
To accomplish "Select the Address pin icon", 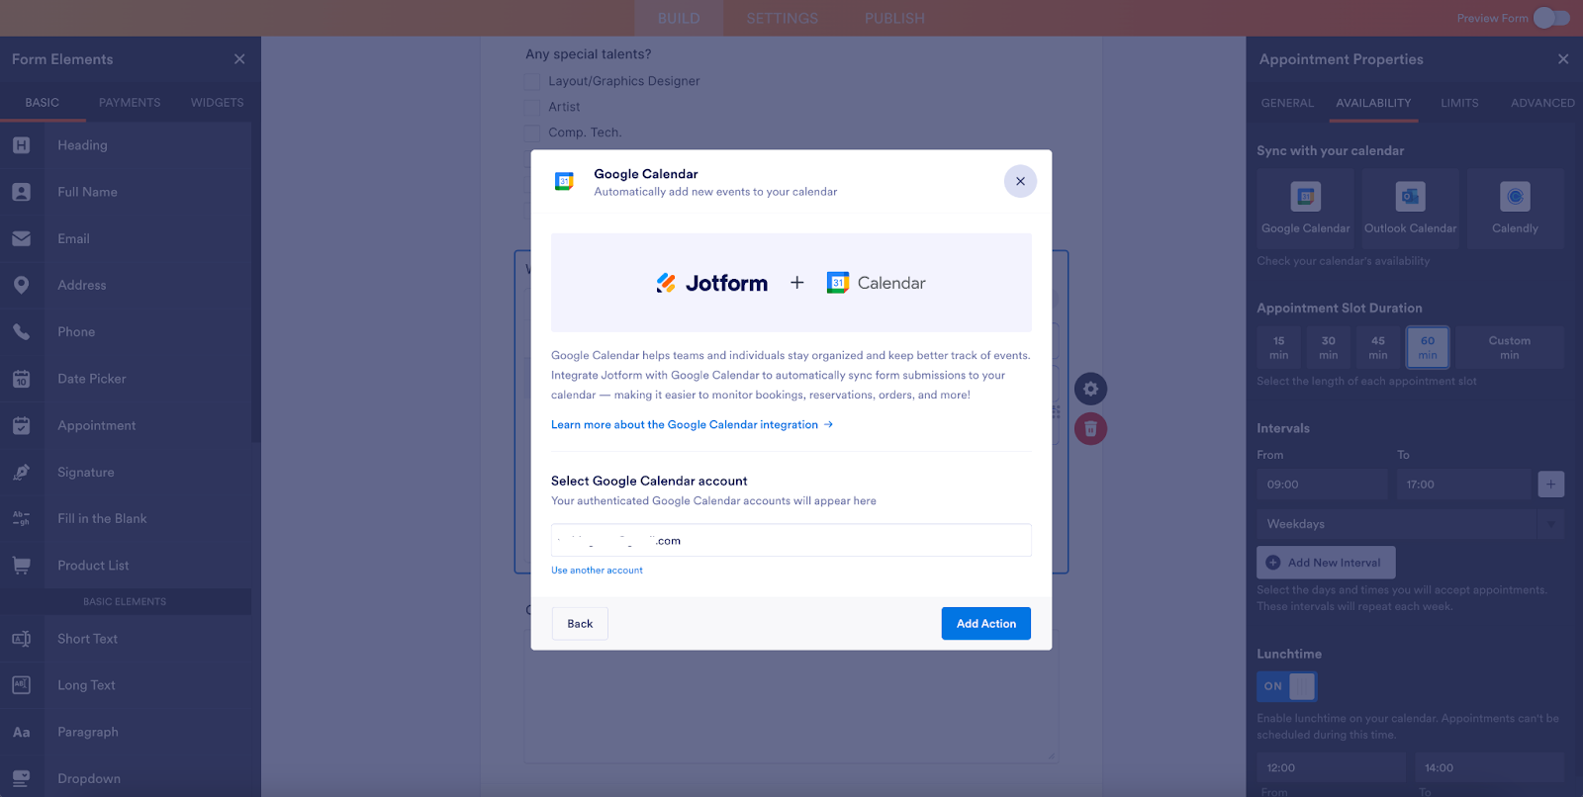I will coord(22,285).
